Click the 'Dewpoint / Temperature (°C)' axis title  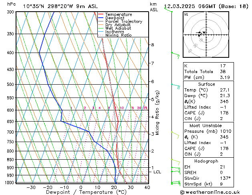(86, 192)
